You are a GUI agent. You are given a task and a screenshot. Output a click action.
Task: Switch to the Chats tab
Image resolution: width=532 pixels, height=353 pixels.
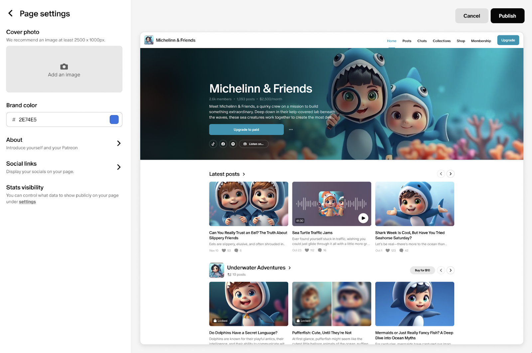pyautogui.click(x=422, y=41)
